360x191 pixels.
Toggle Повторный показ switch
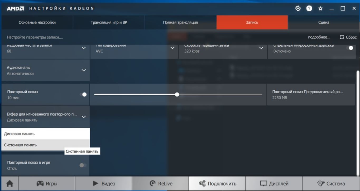pyautogui.click(x=83, y=95)
